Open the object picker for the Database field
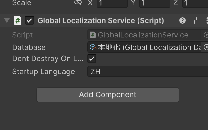 pos(206,47)
